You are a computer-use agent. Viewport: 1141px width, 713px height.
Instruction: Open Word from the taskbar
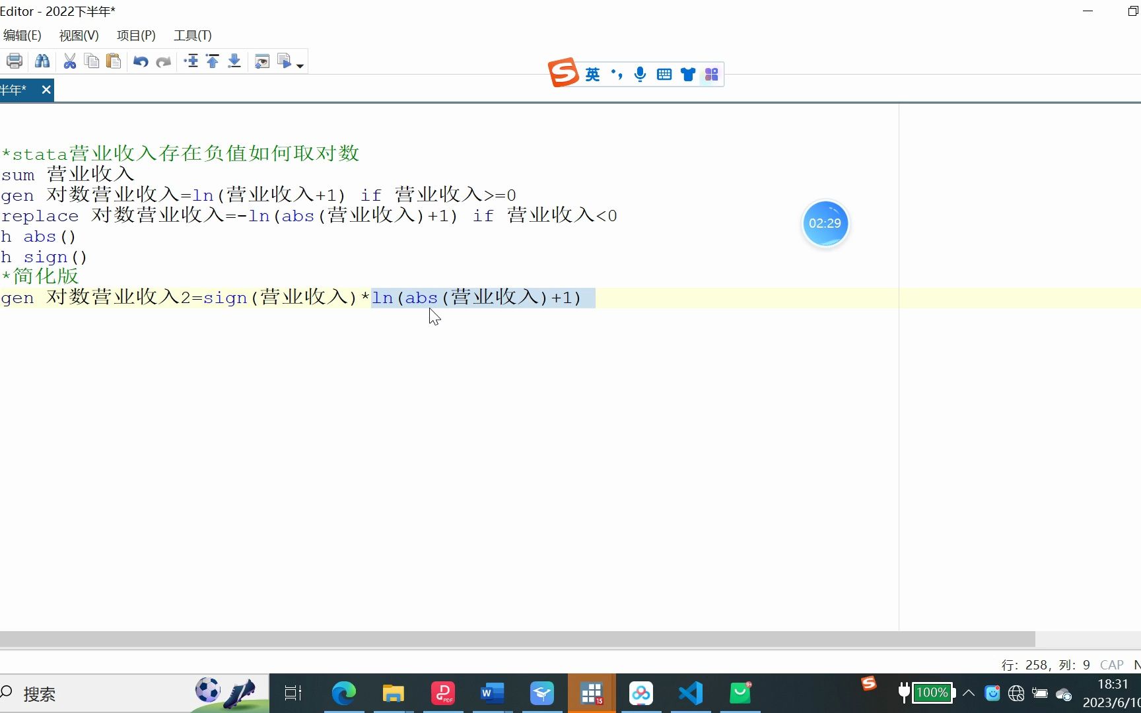(x=492, y=693)
